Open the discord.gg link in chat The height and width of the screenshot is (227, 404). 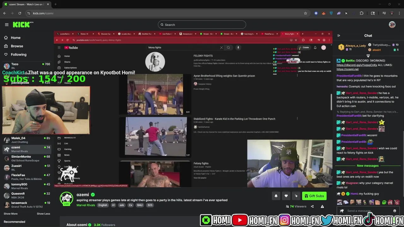click(357, 65)
